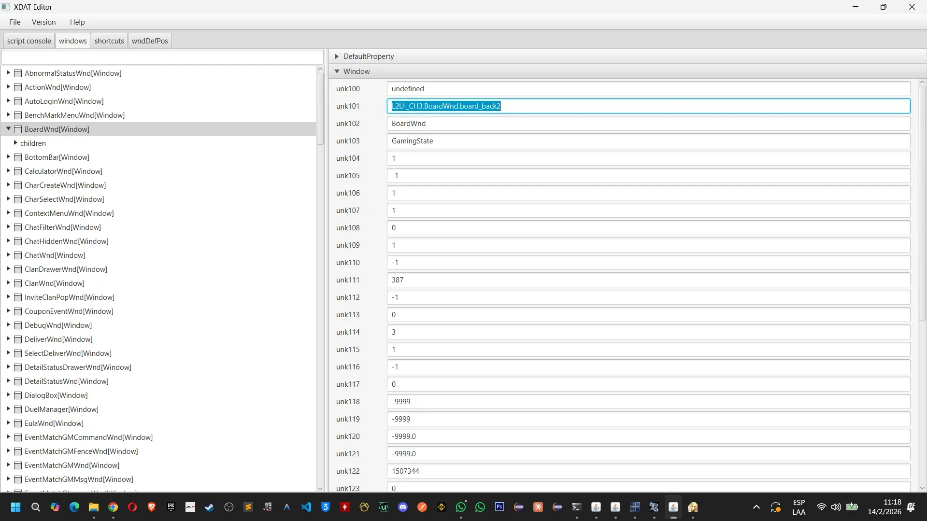Click the search box above the window tree

tap(162, 57)
